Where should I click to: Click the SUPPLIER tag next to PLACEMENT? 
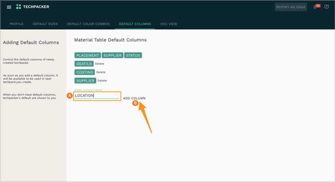coord(112,56)
